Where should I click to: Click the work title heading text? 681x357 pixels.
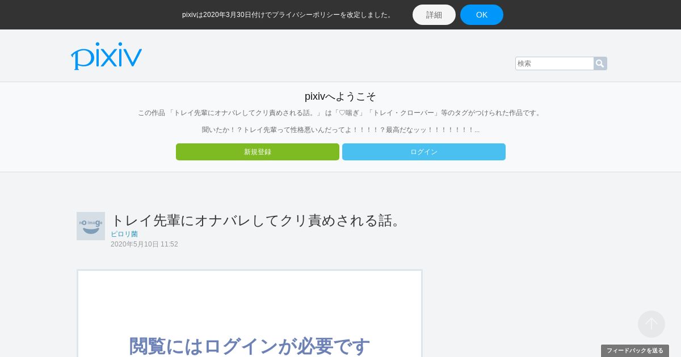[x=257, y=220]
